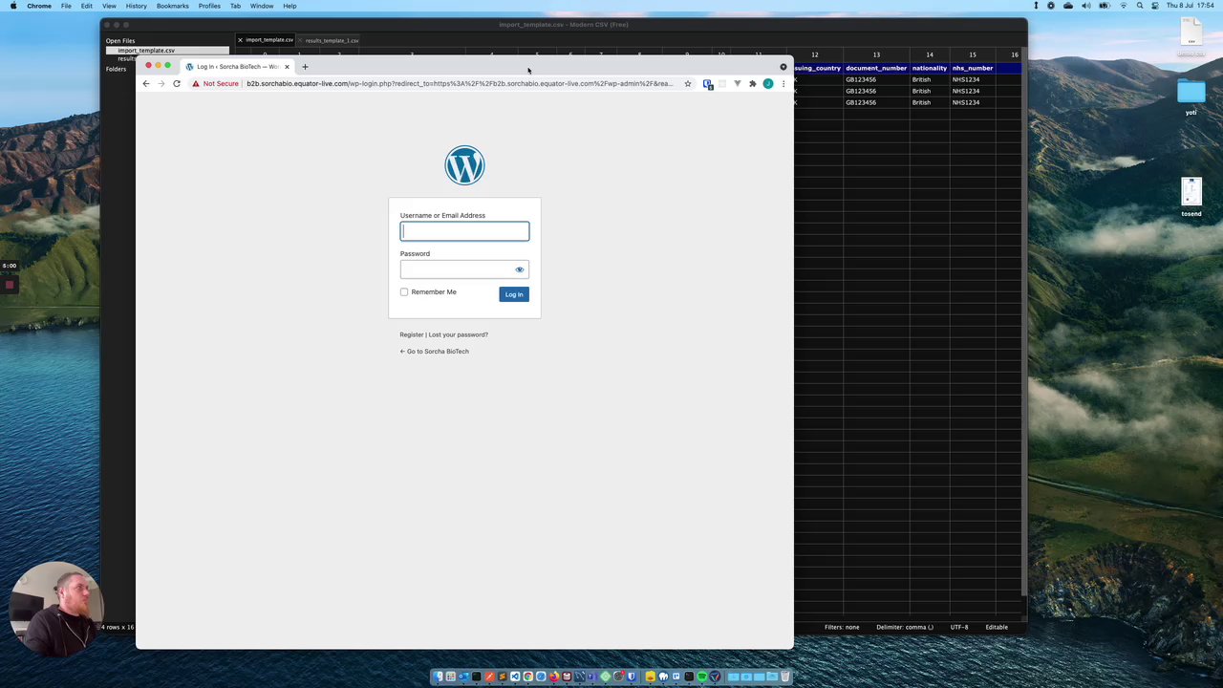Screen dimensions: 1223x688
Task: Open the Chrome app menu in menu bar
Action: (39, 6)
